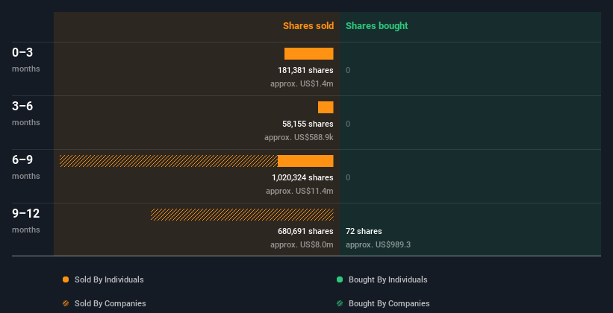Click the bought '0' in the 3–6 months row
Viewport: 613px width, 313px height.
click(348, 124)
